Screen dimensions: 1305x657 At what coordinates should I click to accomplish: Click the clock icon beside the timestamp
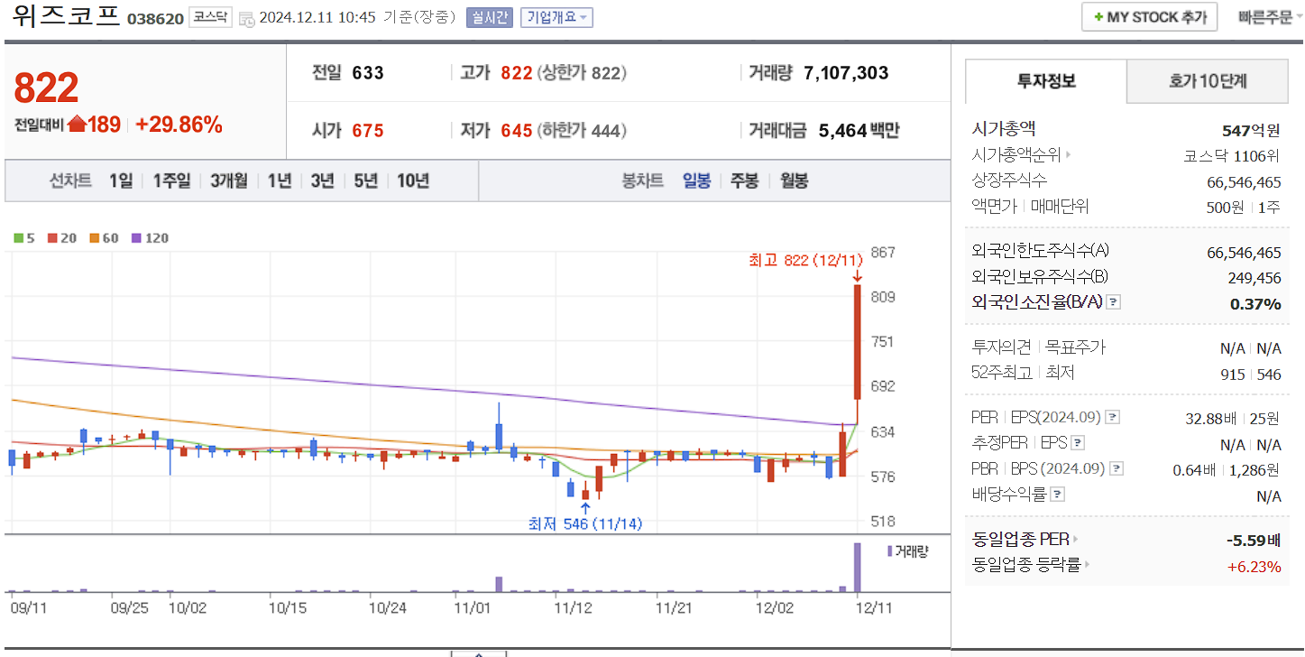point(244,16)
